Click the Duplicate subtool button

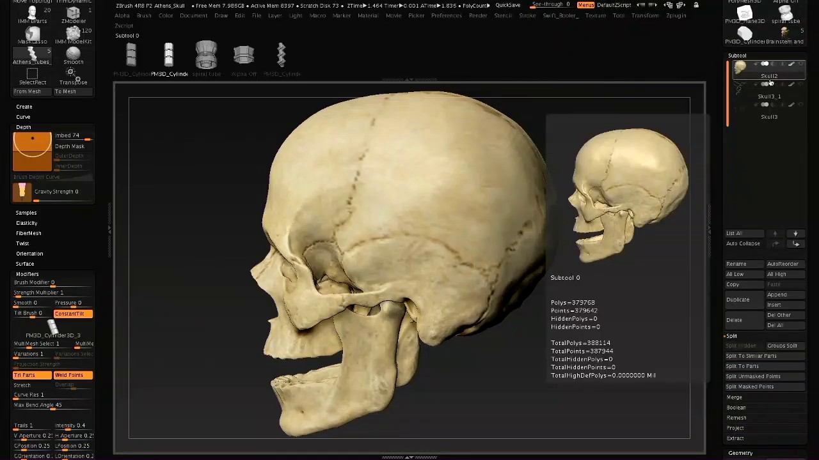(x=744, y=300)
